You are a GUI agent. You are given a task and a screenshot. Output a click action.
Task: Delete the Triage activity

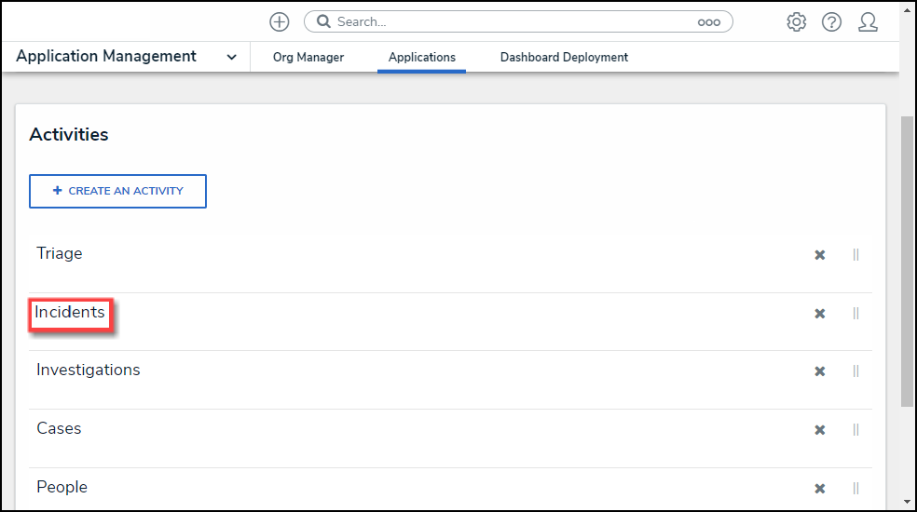click(x=820, y=255)
